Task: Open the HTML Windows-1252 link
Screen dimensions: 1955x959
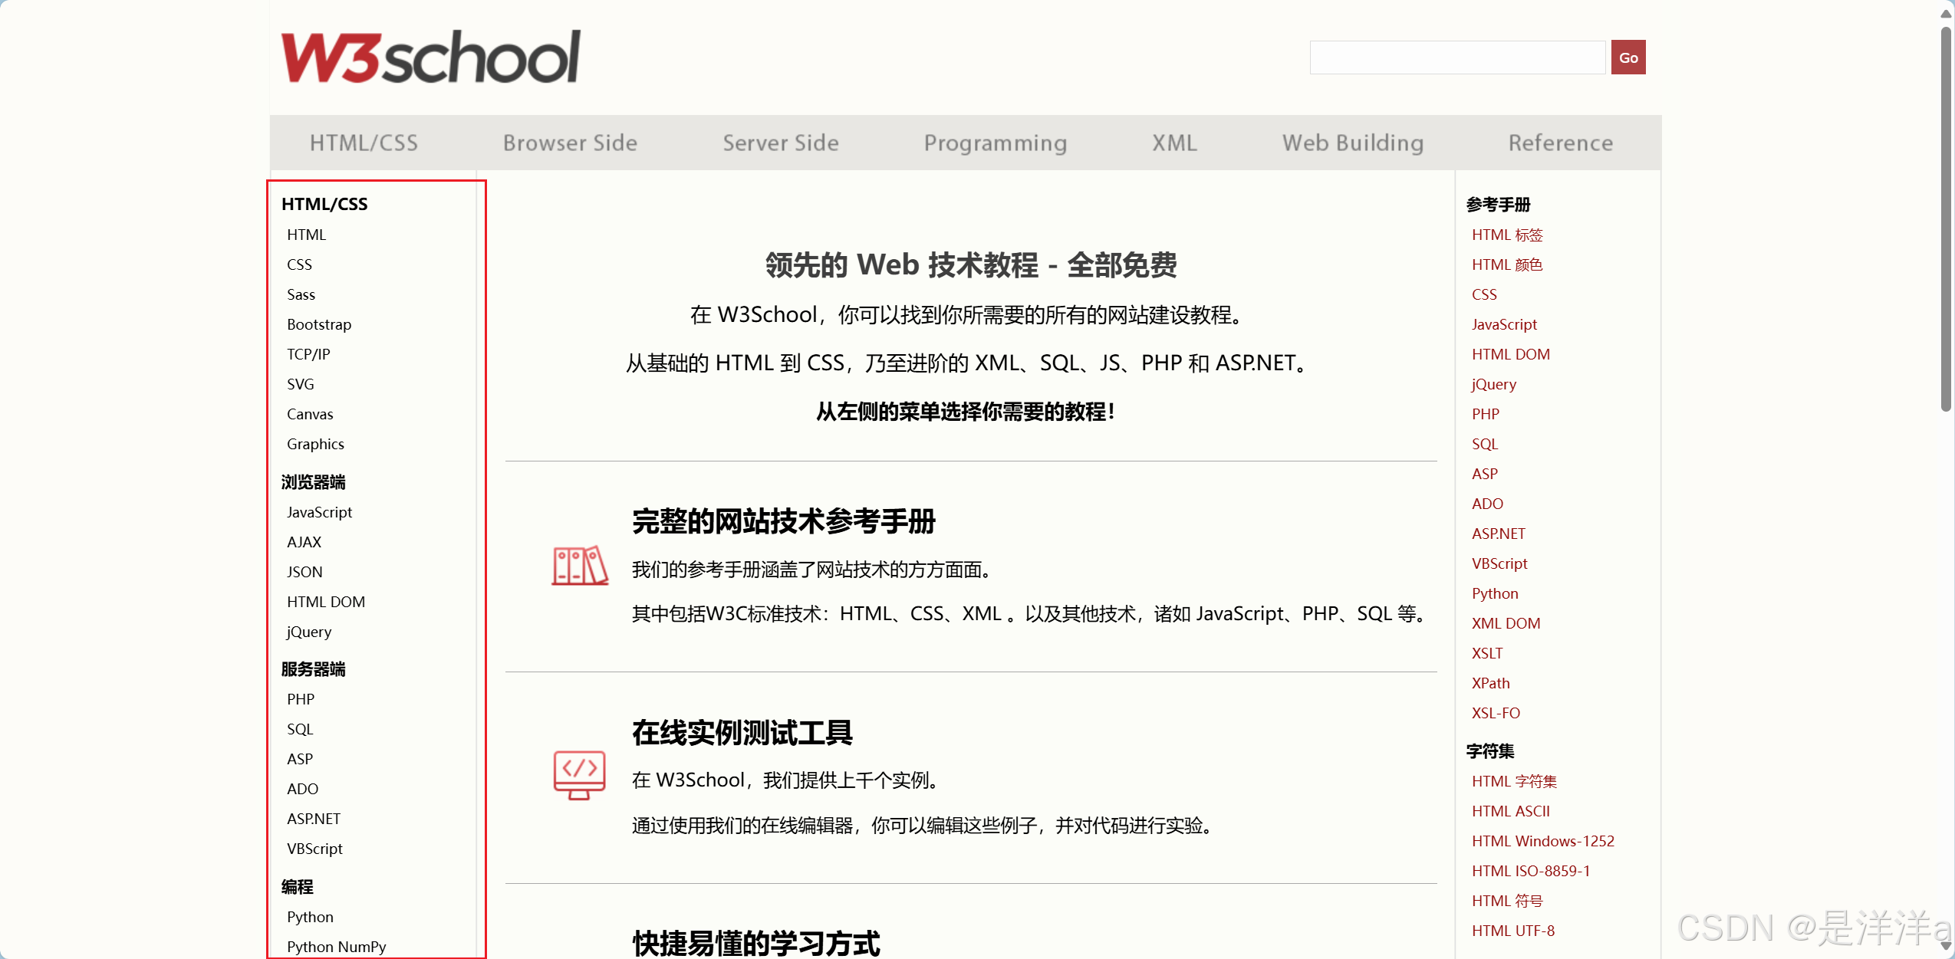Action: (1543, 841)
